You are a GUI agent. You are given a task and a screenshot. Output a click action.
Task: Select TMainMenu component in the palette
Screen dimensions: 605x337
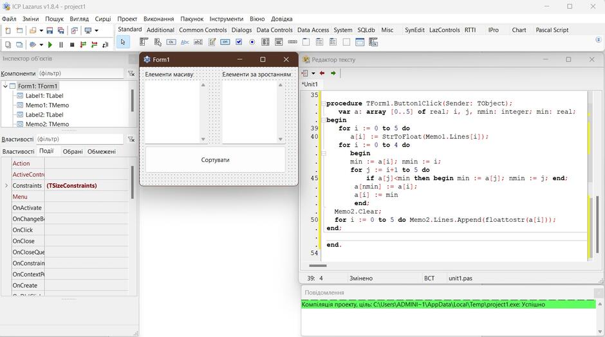[x=144, y=42]
